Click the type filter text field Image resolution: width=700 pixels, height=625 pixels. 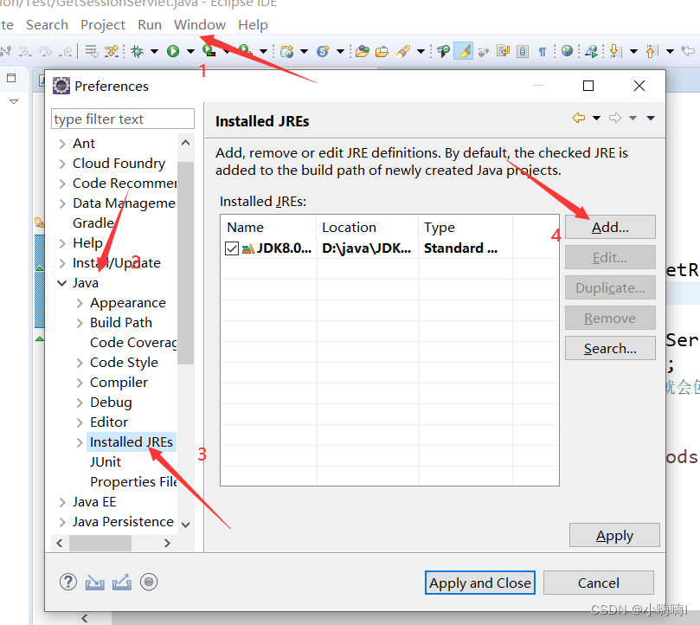point(122,118)
